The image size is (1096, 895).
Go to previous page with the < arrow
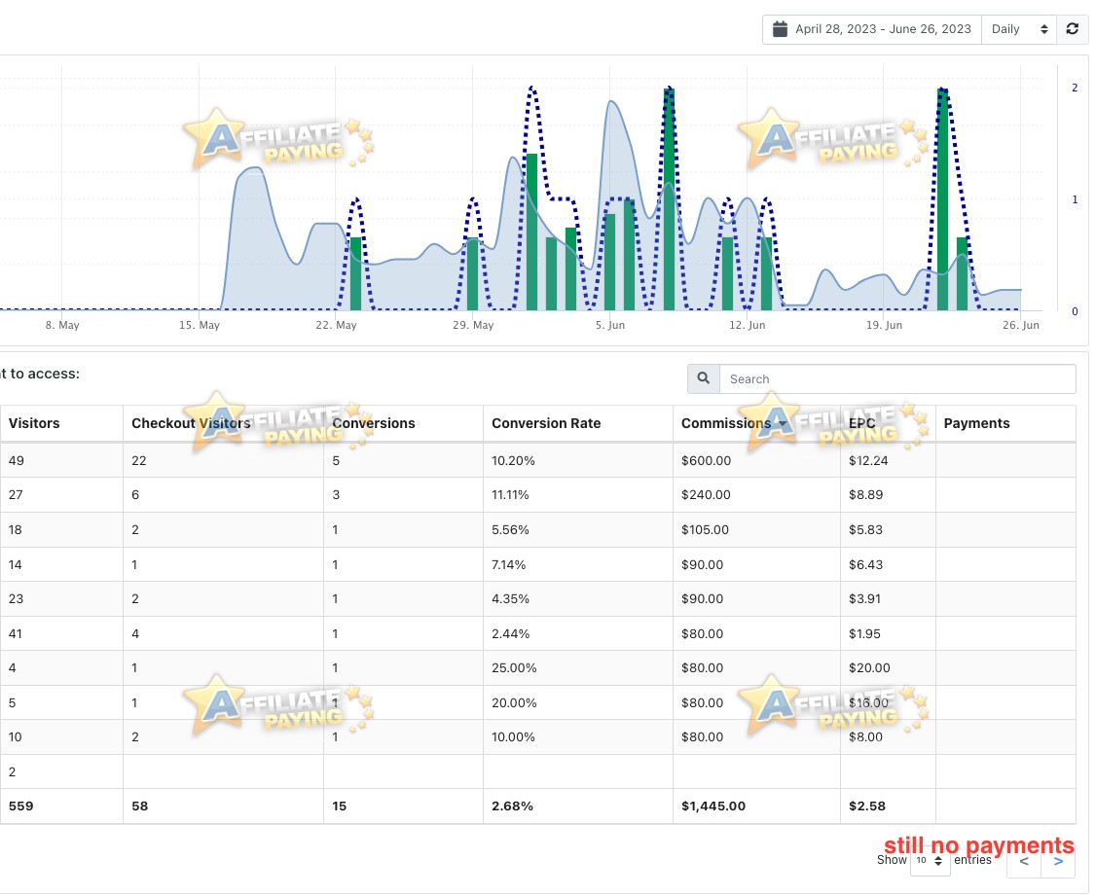(x=1024, y=862)
